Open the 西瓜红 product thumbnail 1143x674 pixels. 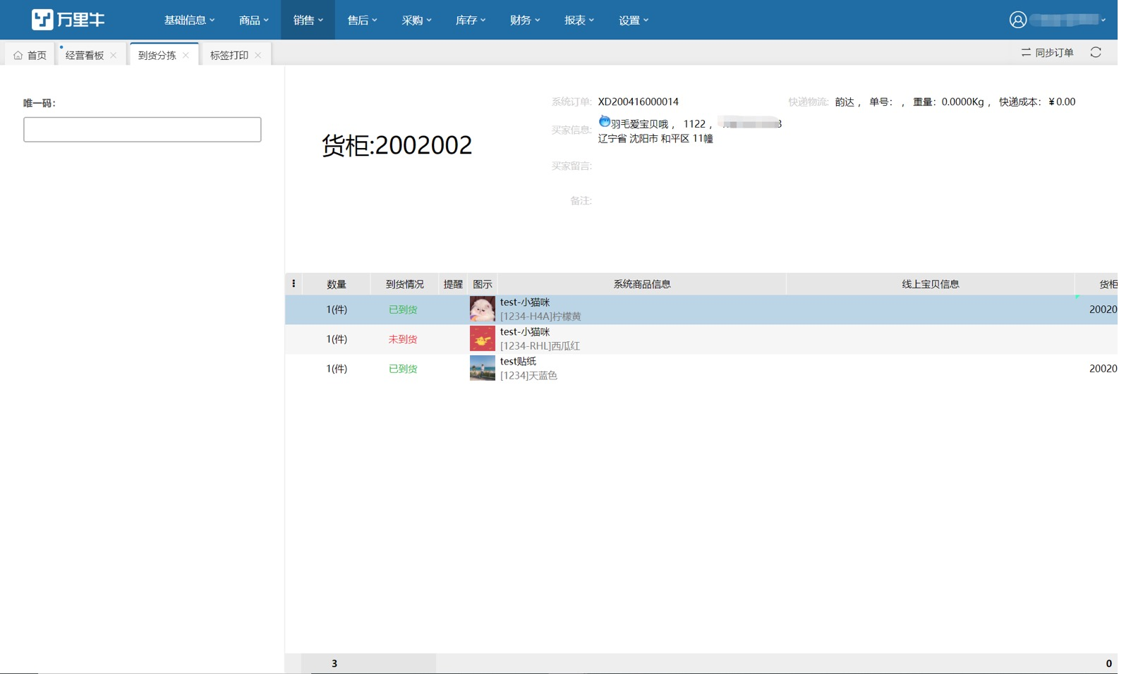tap(483, 338)
